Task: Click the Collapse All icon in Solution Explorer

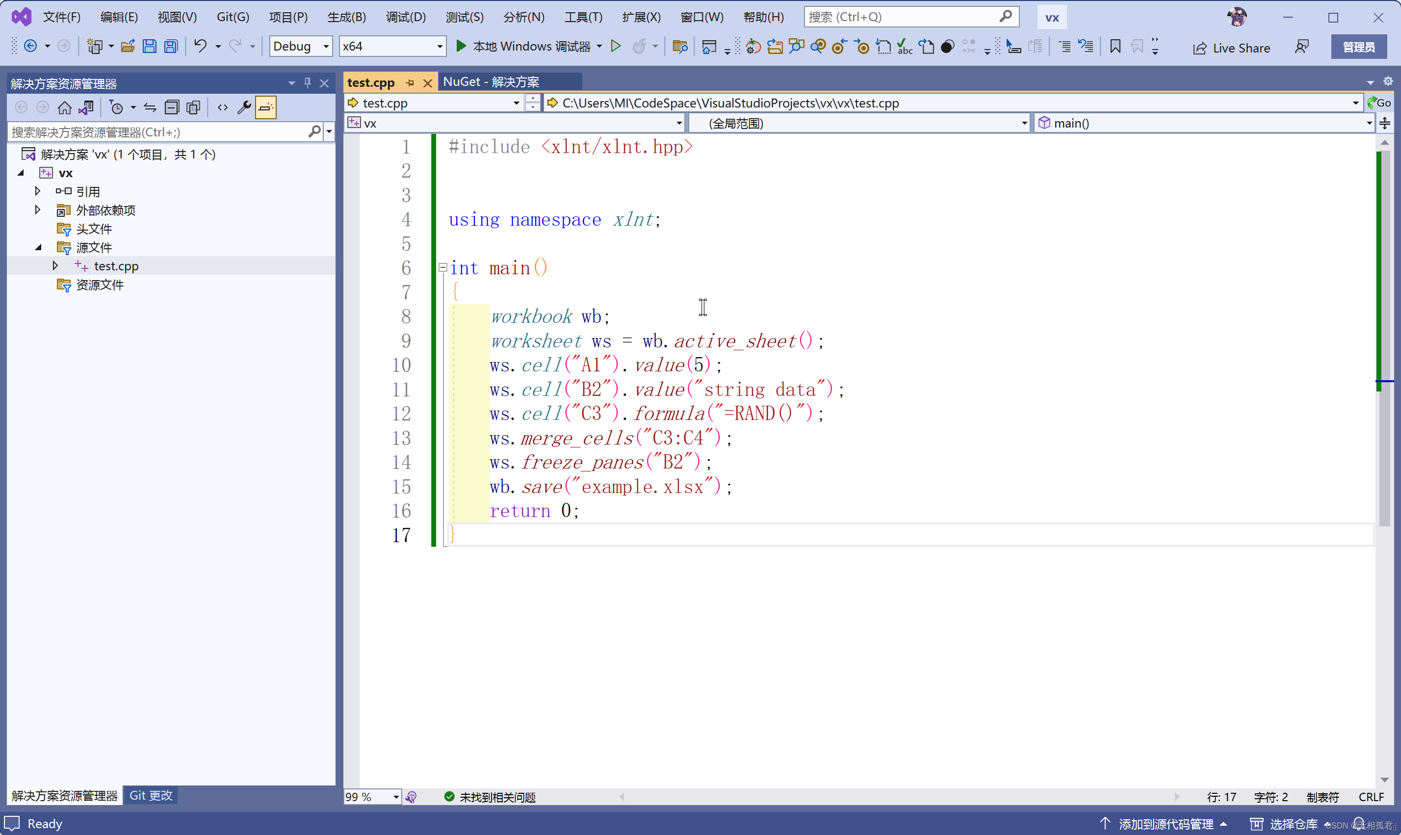Action: 172,107
